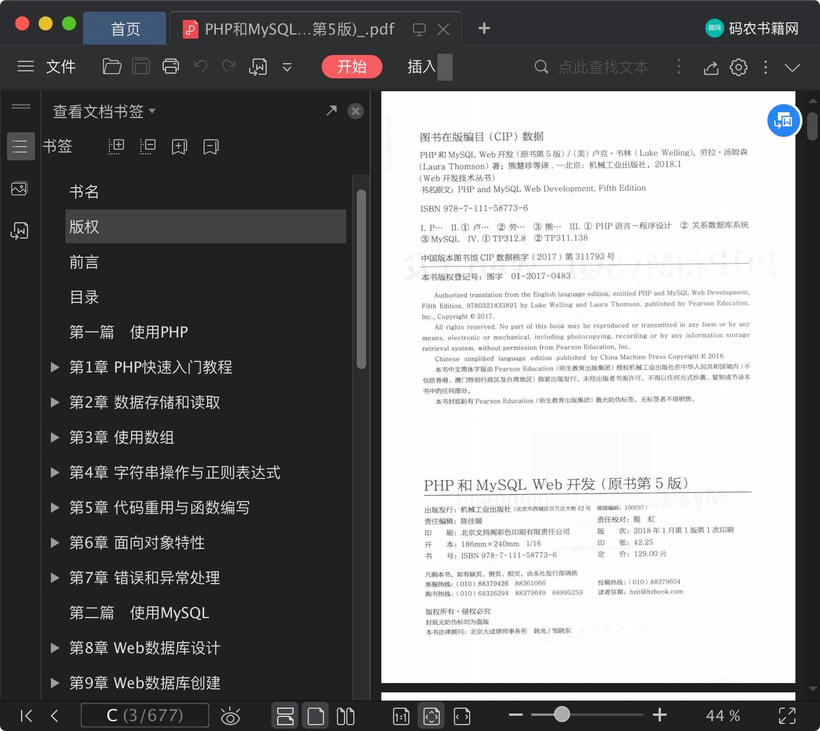Image resolution: width=820 pixels, height=731 pixels.
Task: Open the 查看文档书签 dropdown
Action: tap(104, 111)
